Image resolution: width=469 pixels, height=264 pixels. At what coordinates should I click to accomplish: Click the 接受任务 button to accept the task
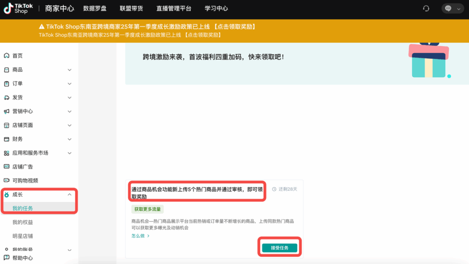[279, 247]
